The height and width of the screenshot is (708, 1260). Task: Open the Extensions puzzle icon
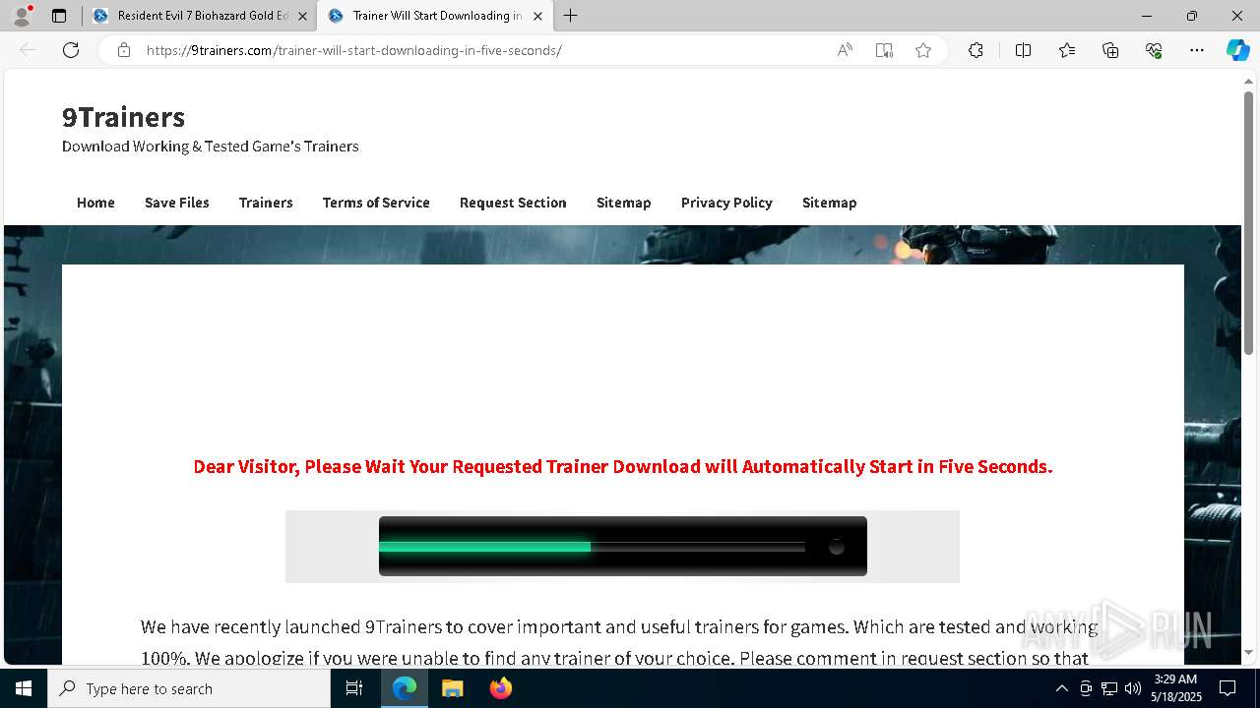coord(976,50)
